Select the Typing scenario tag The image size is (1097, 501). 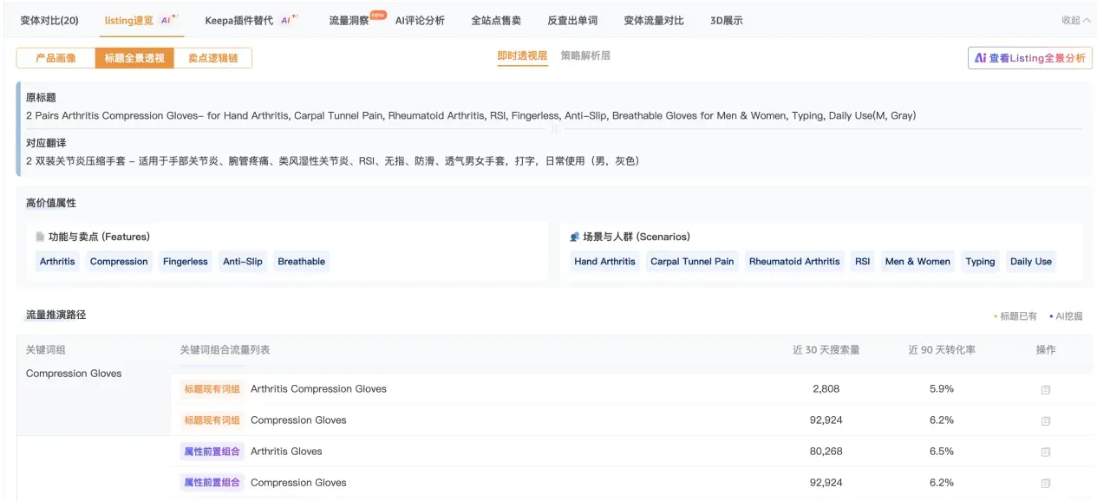pyautogui.click(x=980, y=262)
